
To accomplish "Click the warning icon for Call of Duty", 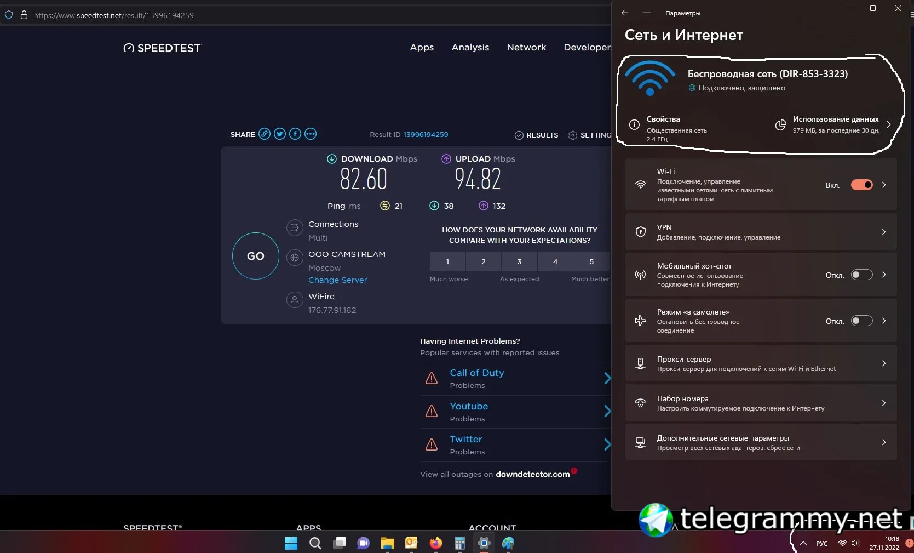I will point(432,378).
